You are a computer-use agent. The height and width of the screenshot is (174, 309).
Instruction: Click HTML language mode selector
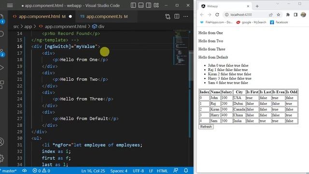(x=162, y=171)
